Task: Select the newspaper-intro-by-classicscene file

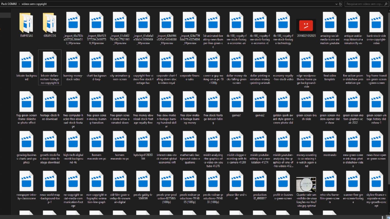Action: pos(26,185)
